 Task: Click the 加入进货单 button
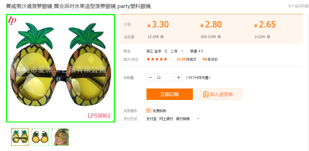(219, 94)
